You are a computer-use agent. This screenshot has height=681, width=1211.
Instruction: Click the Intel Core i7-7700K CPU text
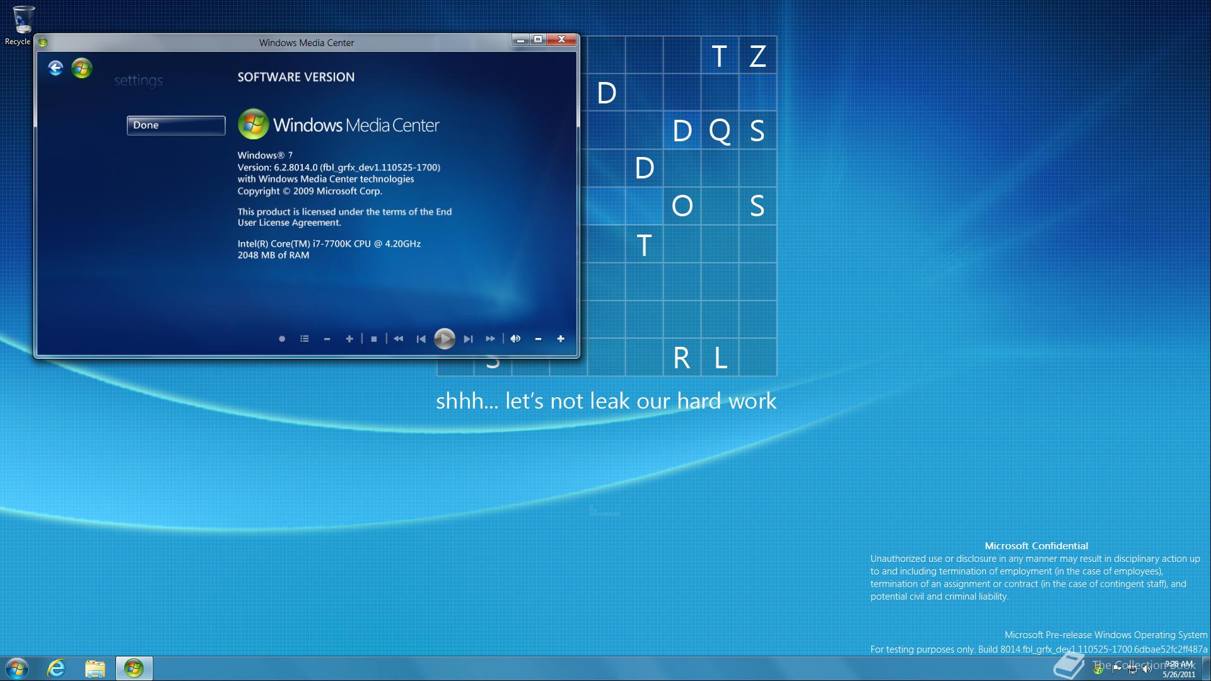tap(329, 243)
